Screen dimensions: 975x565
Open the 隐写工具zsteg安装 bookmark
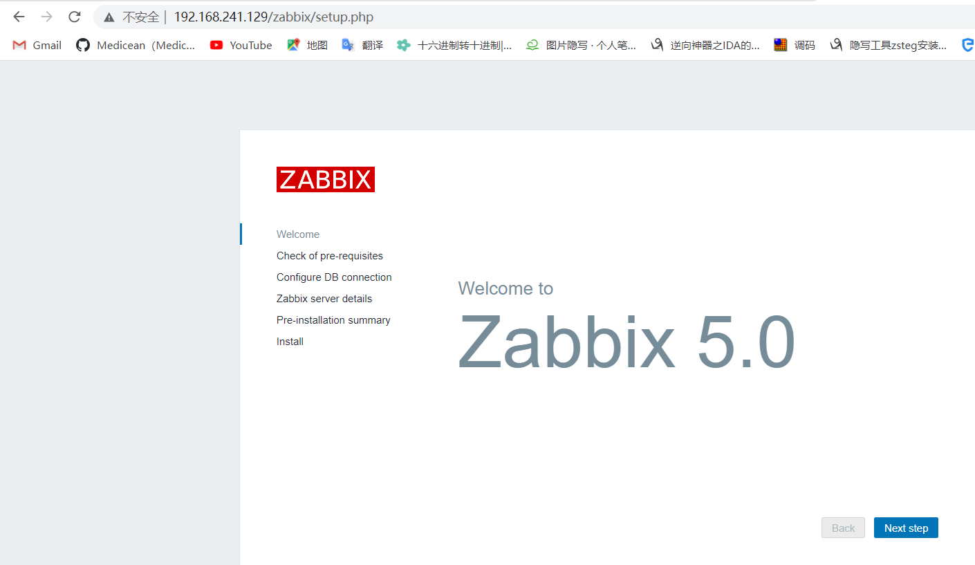tap(888, 45)
